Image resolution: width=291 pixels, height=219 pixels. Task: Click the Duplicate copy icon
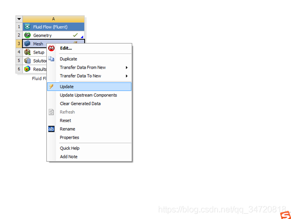tap(51, 59)
